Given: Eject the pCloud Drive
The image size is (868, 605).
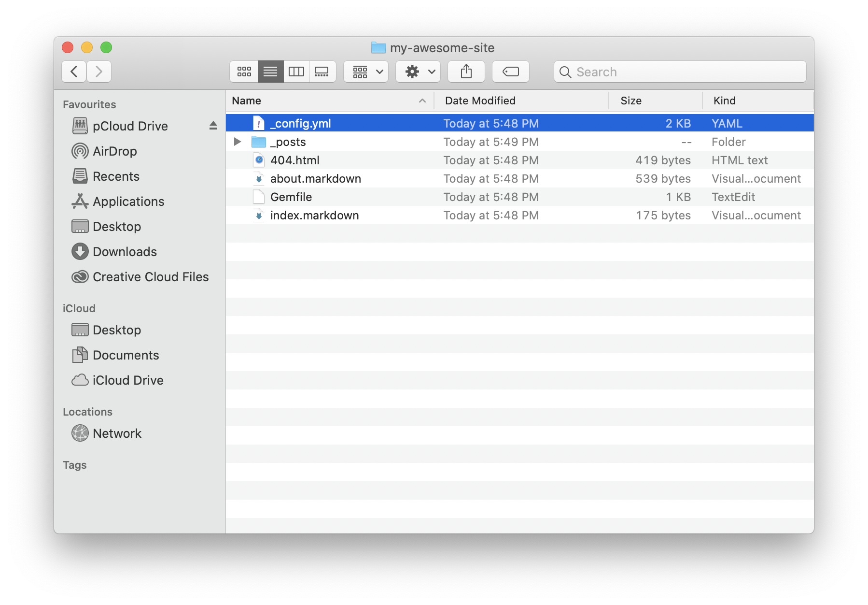Looking at the screenshot, I should (213, 126).
